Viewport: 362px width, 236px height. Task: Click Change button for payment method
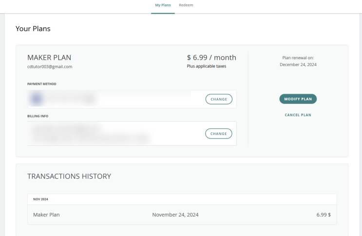pyautogui.click(x=219, y=99)
